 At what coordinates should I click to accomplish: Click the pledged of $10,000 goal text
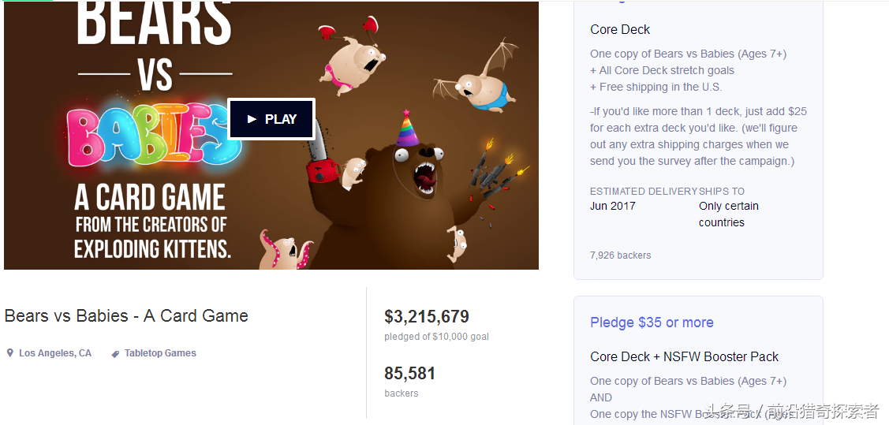coord(436,337)
